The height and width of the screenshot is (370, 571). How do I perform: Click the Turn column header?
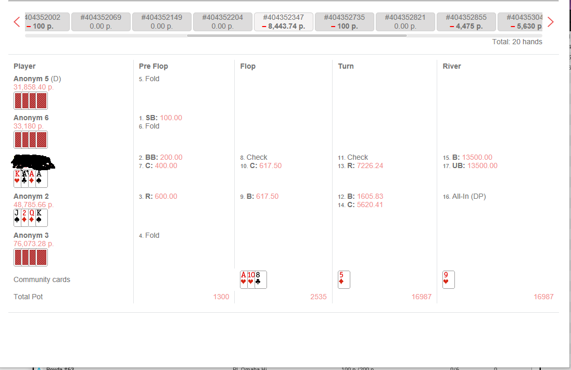coord(346,66)
